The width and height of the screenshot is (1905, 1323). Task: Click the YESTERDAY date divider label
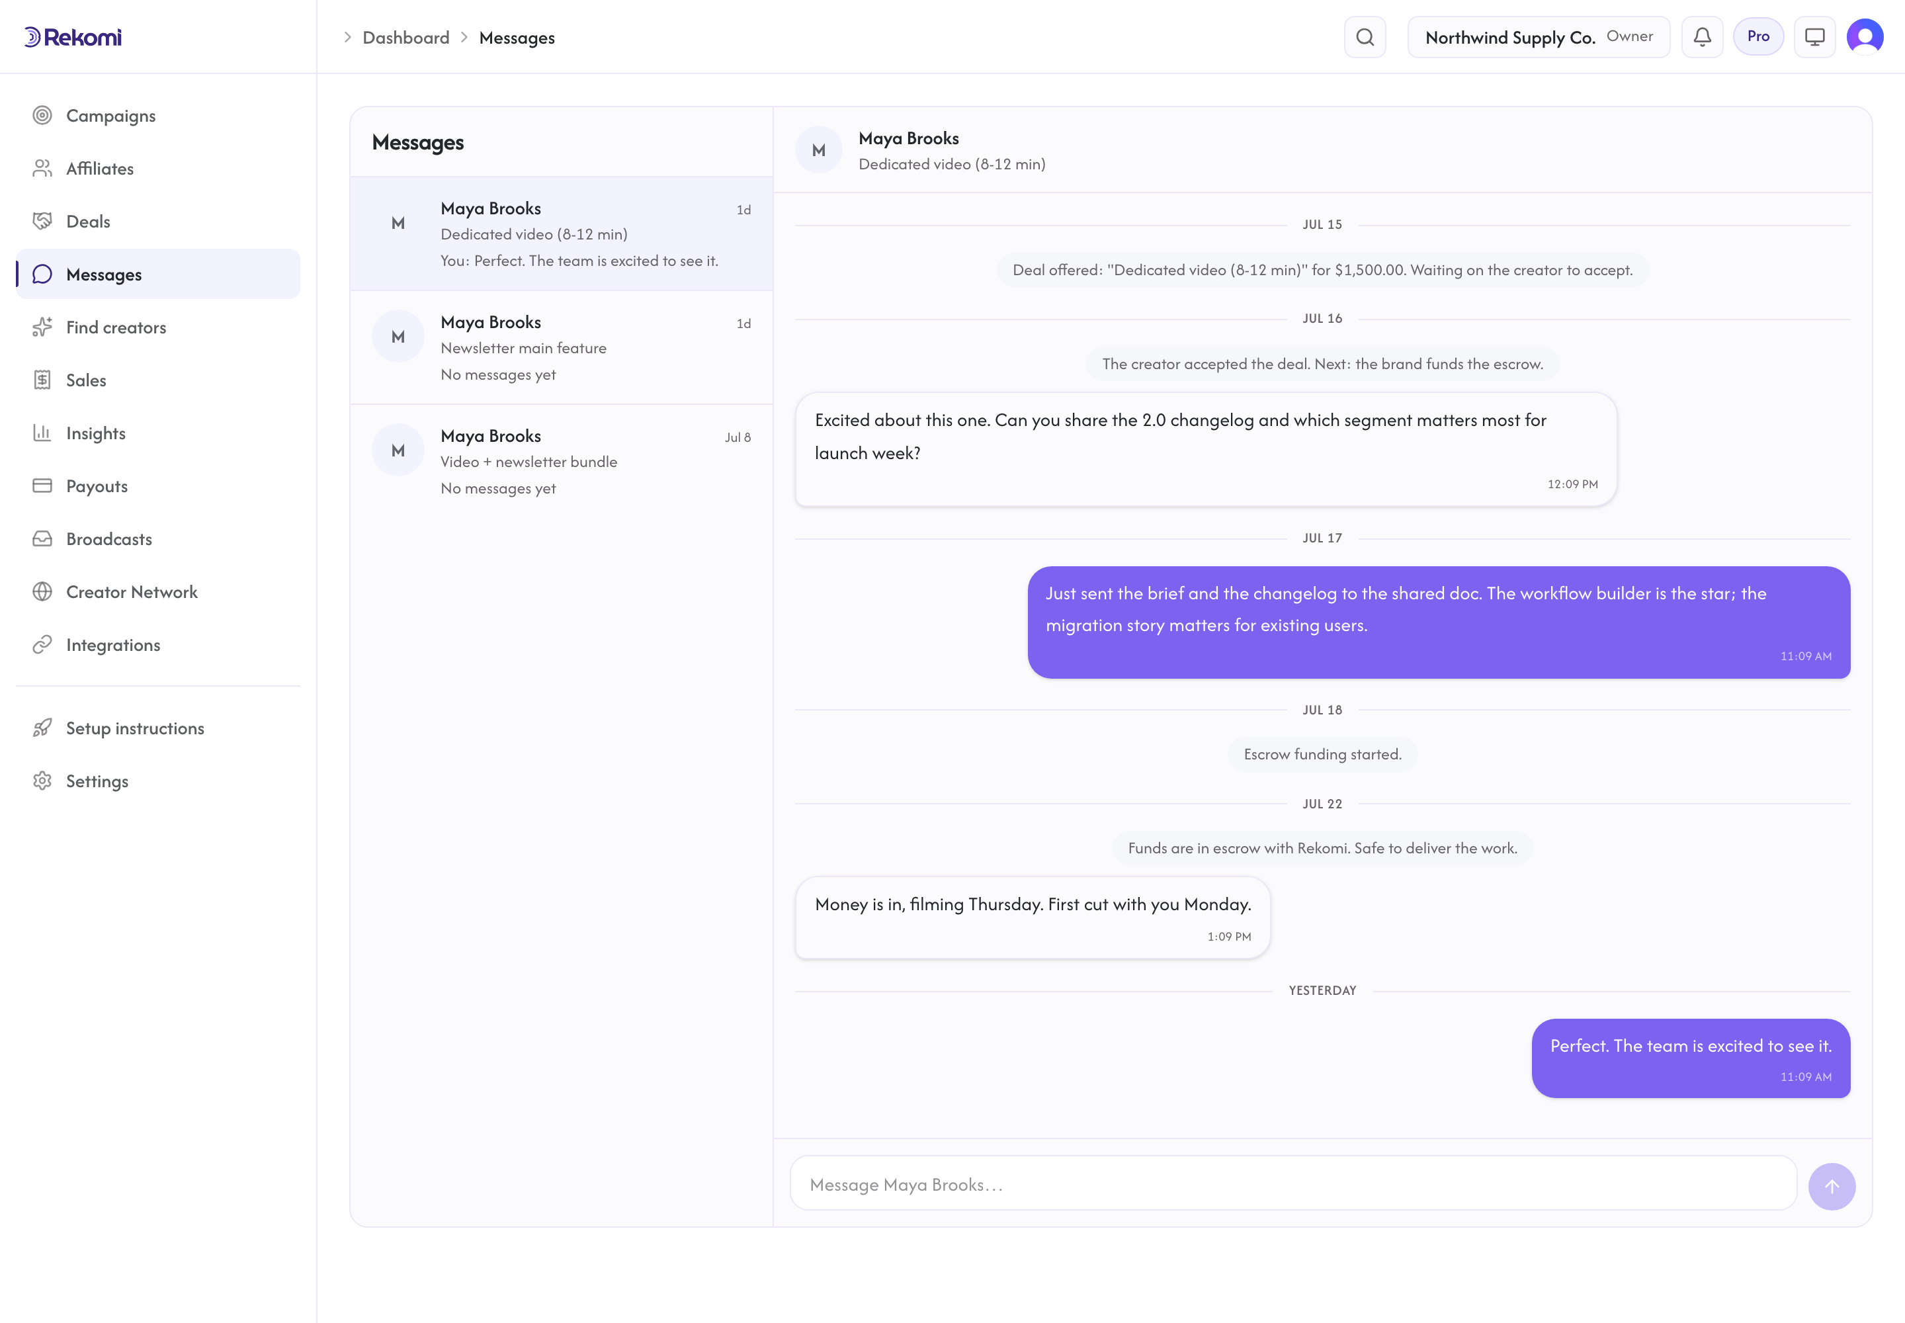coord(1322,990)
